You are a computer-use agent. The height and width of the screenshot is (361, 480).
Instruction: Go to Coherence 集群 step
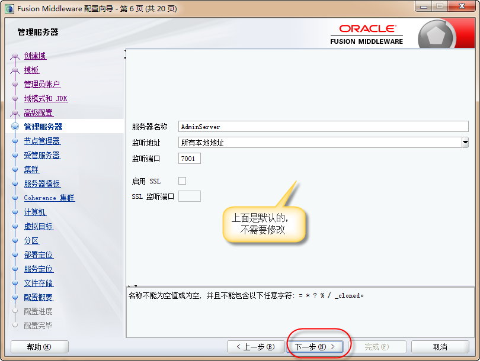coord(49,198)
